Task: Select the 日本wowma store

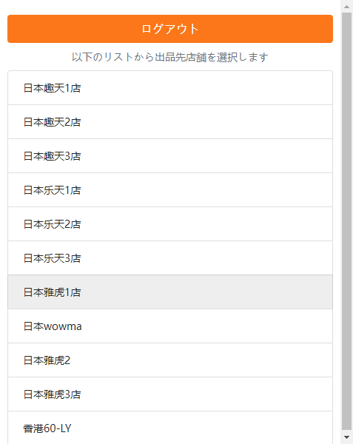Action: point(170,326)
